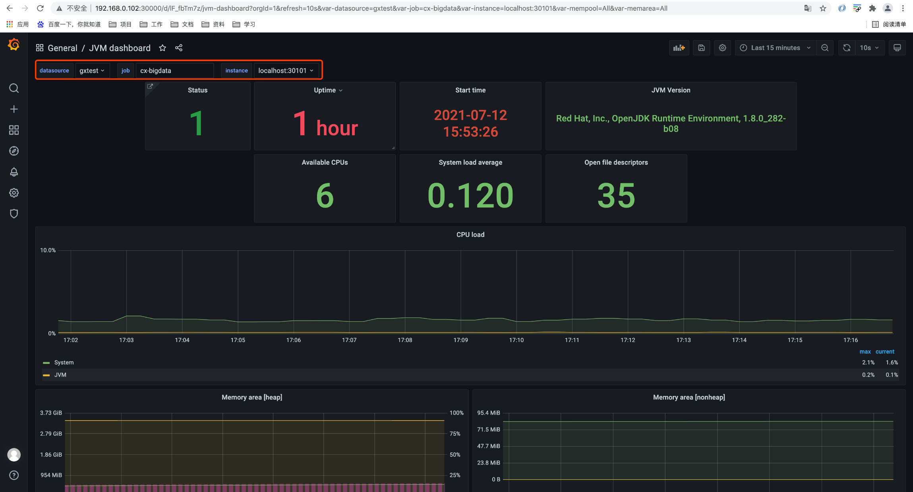Screen dimensions: 913x492
Task: Go back in browser history
Action: [x=10, y=8]
